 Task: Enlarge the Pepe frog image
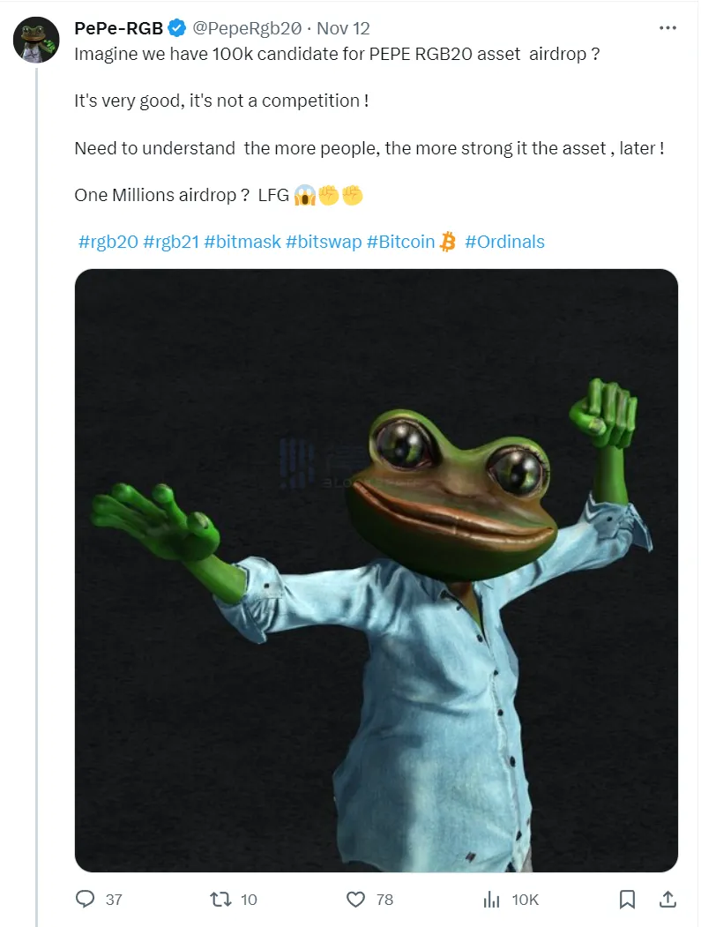point(377,571)
